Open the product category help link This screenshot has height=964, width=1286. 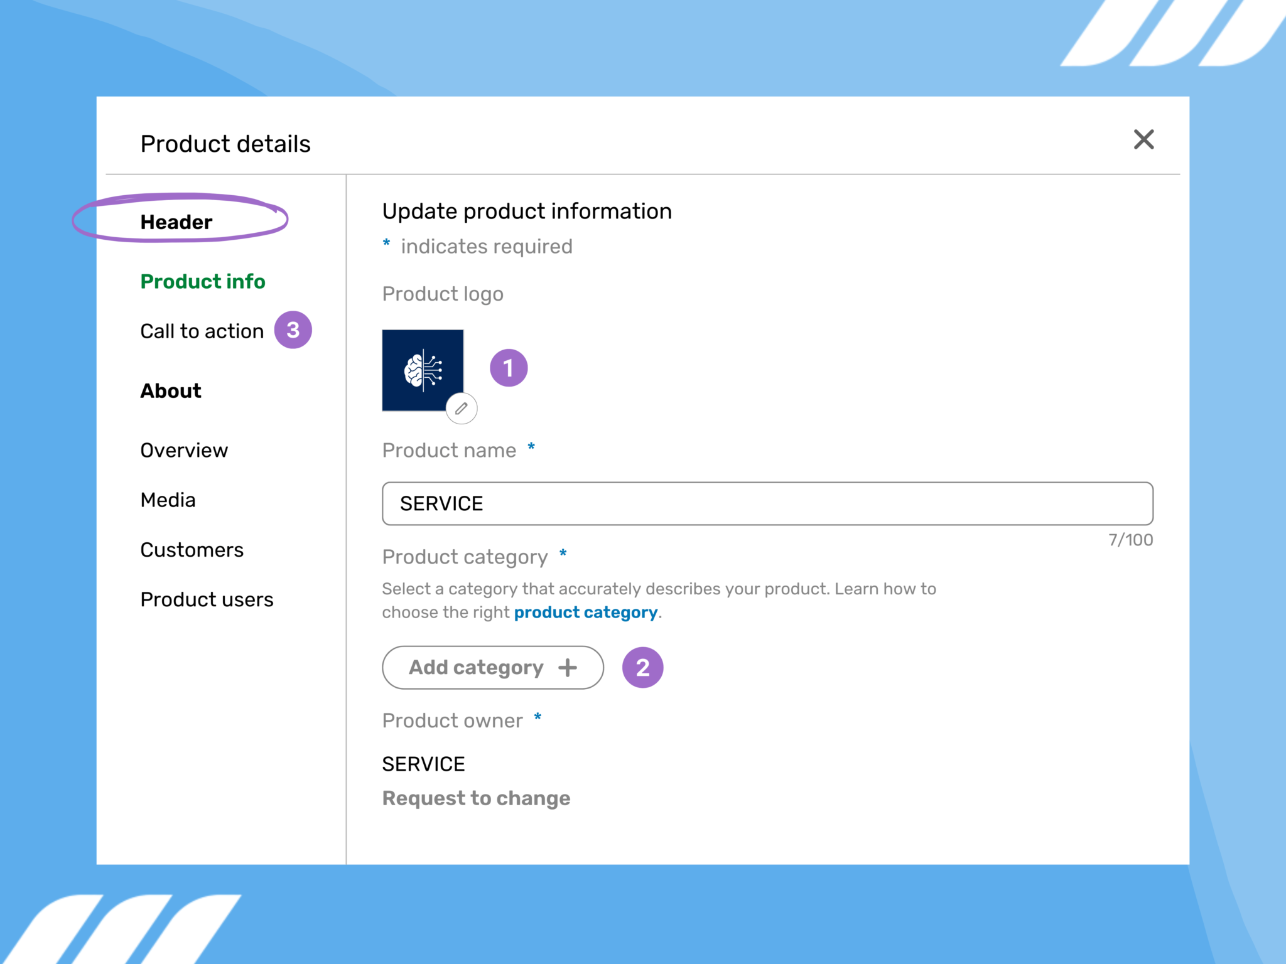tap(586, 612)
